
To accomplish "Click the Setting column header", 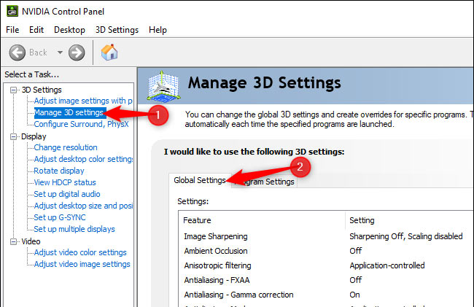I will pyautogui.click(x=409, y=220).
